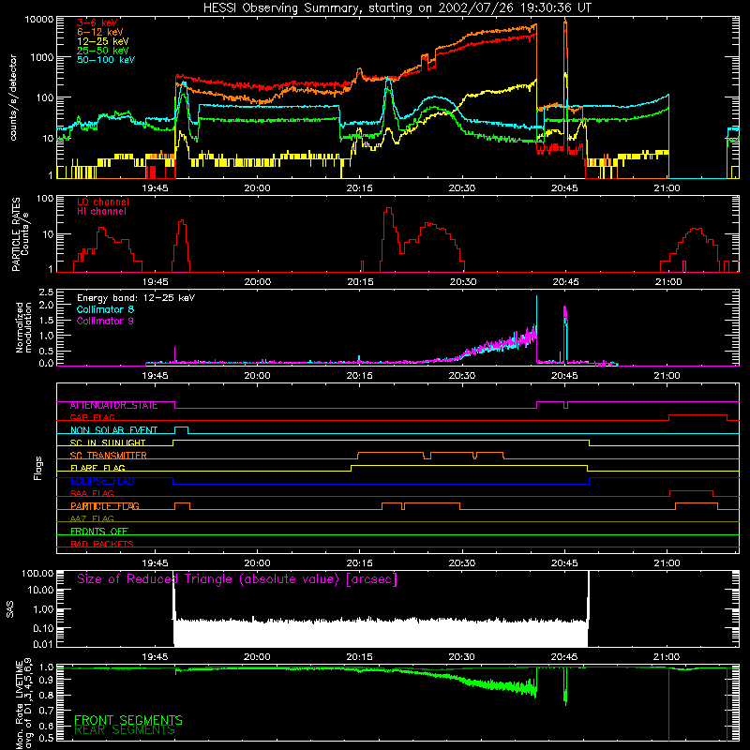Select the SC_TRANSMITTER flag label

click(109, 456)
